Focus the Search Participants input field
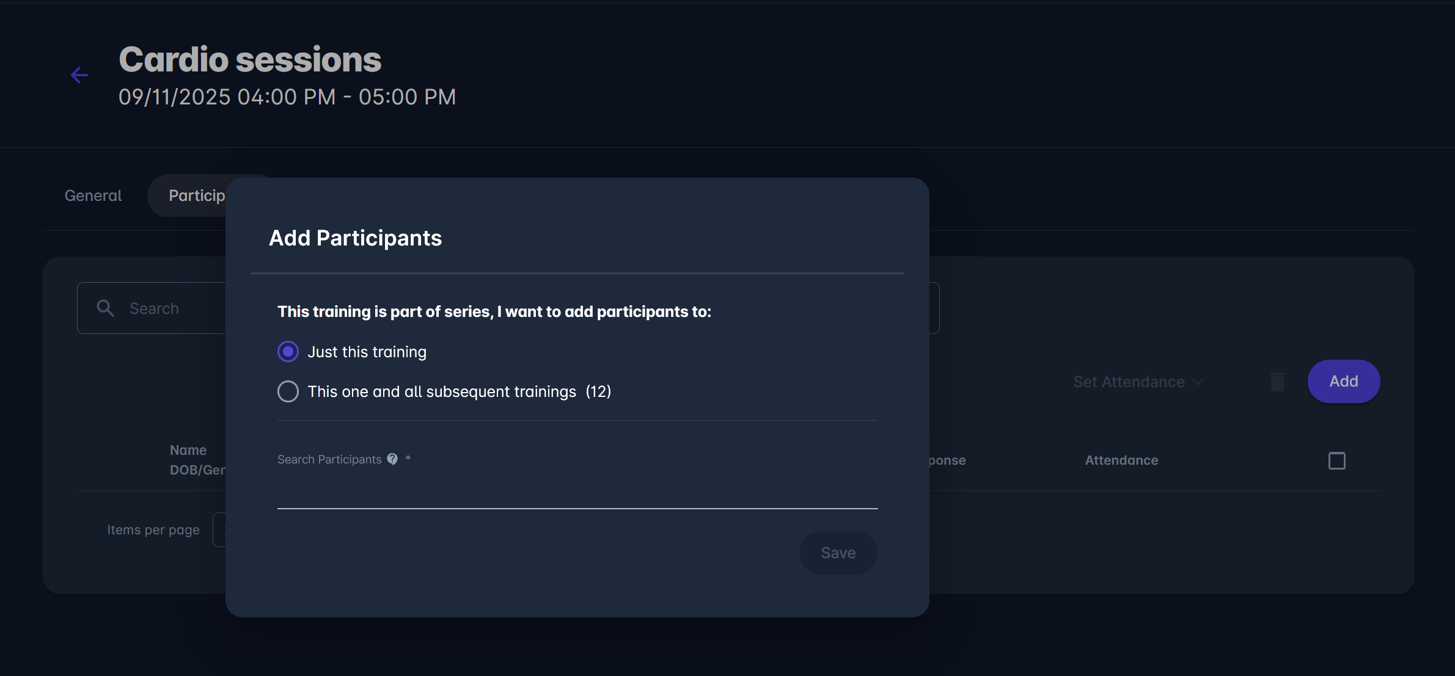This screenshot has height=676, width=1455. [x=577, y=492]
